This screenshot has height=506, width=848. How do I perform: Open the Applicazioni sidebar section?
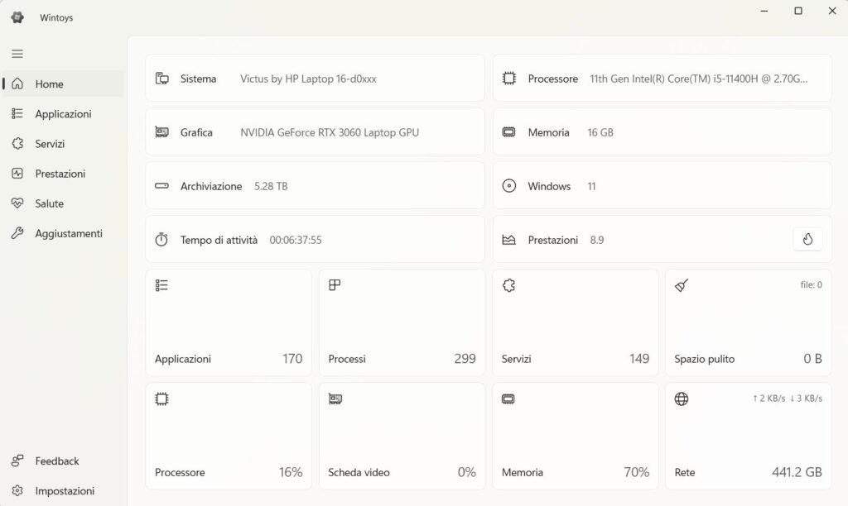[x=63, y=114]
